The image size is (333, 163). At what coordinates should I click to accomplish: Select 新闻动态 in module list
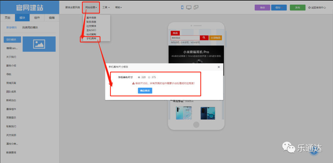tap(11, 100)
